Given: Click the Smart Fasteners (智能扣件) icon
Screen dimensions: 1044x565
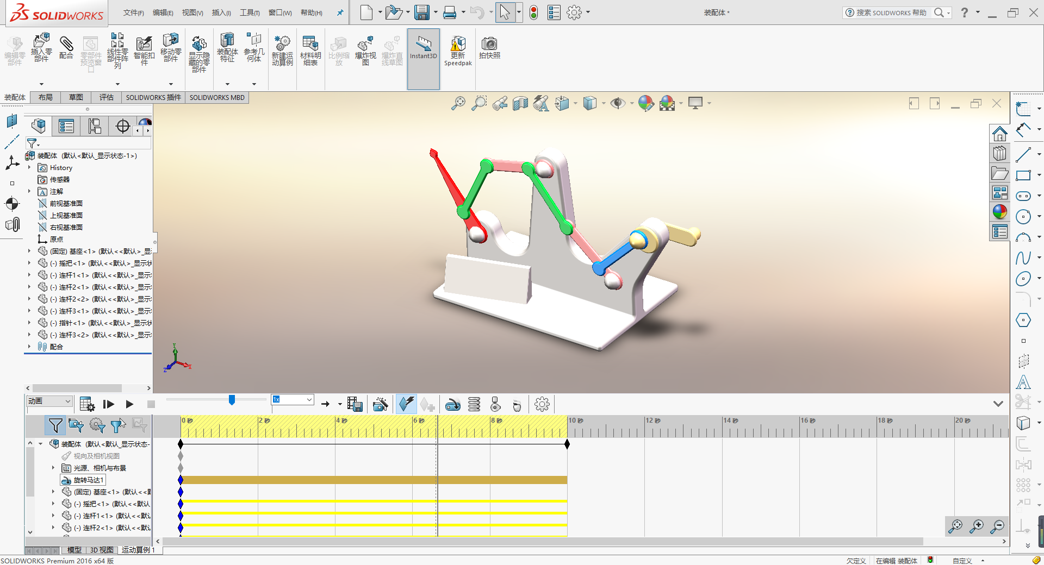Looking at the screenshot, I should (144, 51).
